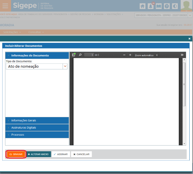Click the Gestão de Pessoas breadcrumb
This screenshot has width=193, height=174.
tap(80, 14)
